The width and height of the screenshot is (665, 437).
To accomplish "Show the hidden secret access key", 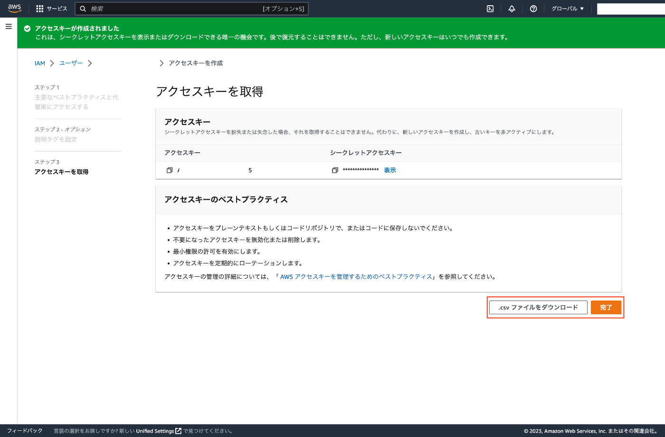I will coord(389,170).
